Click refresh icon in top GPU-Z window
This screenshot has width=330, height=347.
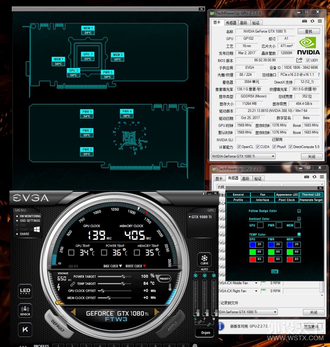click(312, 21)
